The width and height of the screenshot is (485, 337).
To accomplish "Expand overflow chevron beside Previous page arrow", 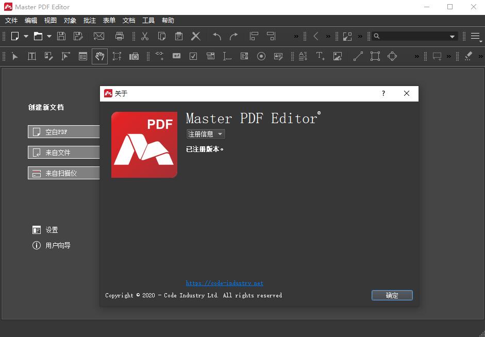I will coord(328,37).
